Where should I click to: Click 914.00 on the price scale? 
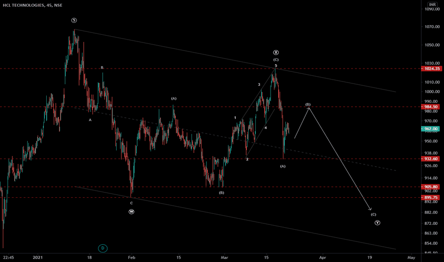(432, 178)
